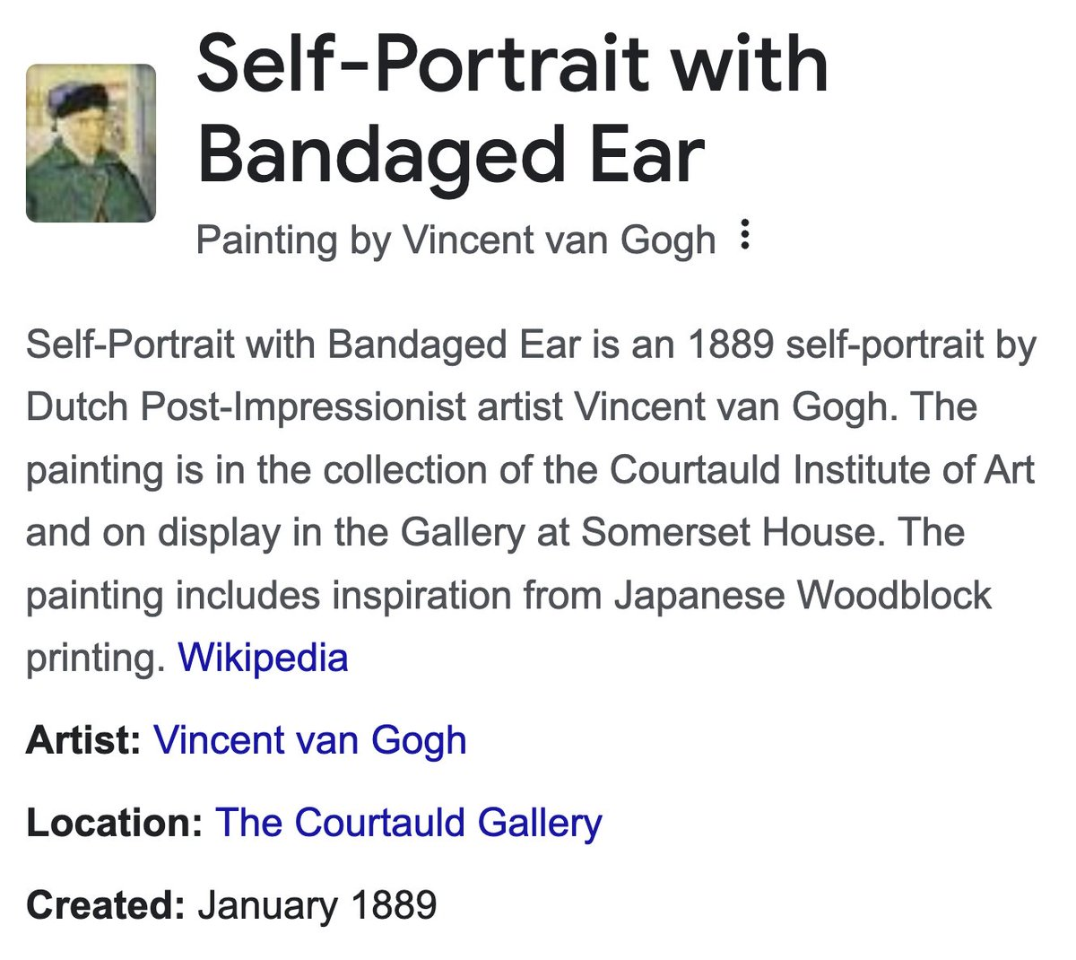The image size is (1076, 960).
Task: Open the Wikipedia source link
Action: coord(263,658)
